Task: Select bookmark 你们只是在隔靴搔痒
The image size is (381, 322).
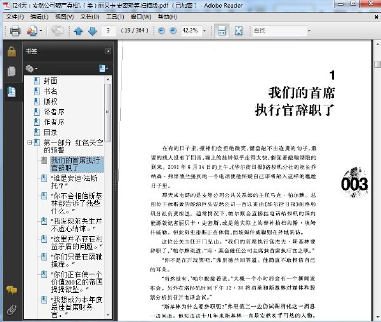Action: (x=77, y=260)
